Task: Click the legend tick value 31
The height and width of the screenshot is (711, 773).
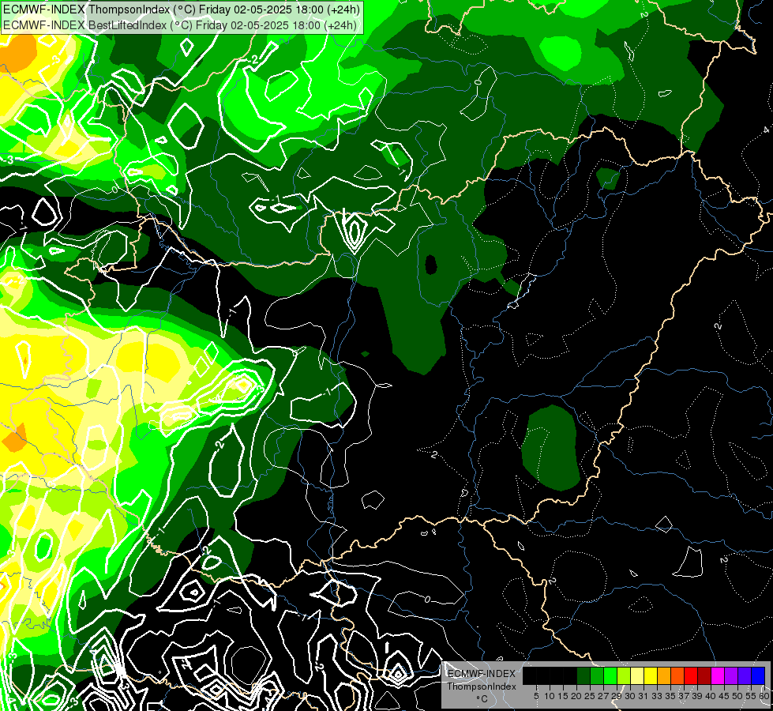Action: point(644,696)
